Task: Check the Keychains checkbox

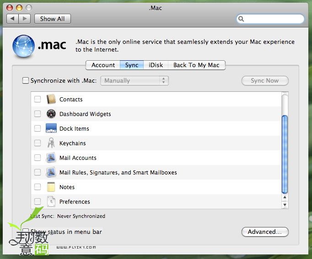Action: (x=38, y=143)
